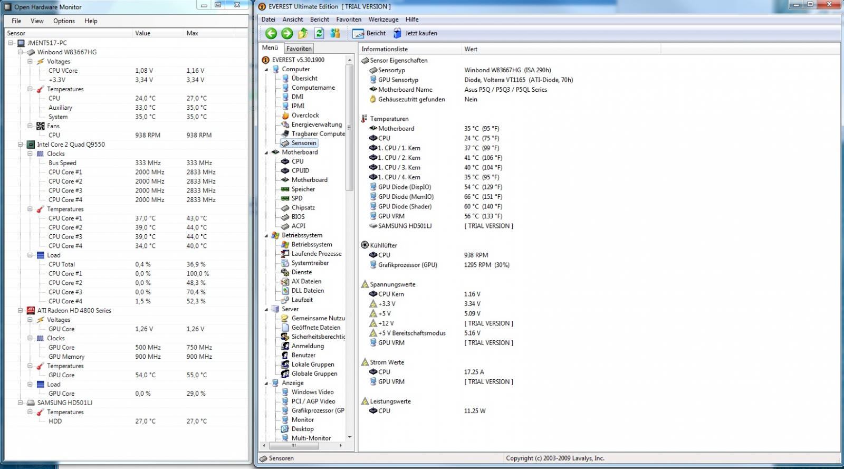Open the File menu in Open Hardware Monitor

tap(16, 21)
